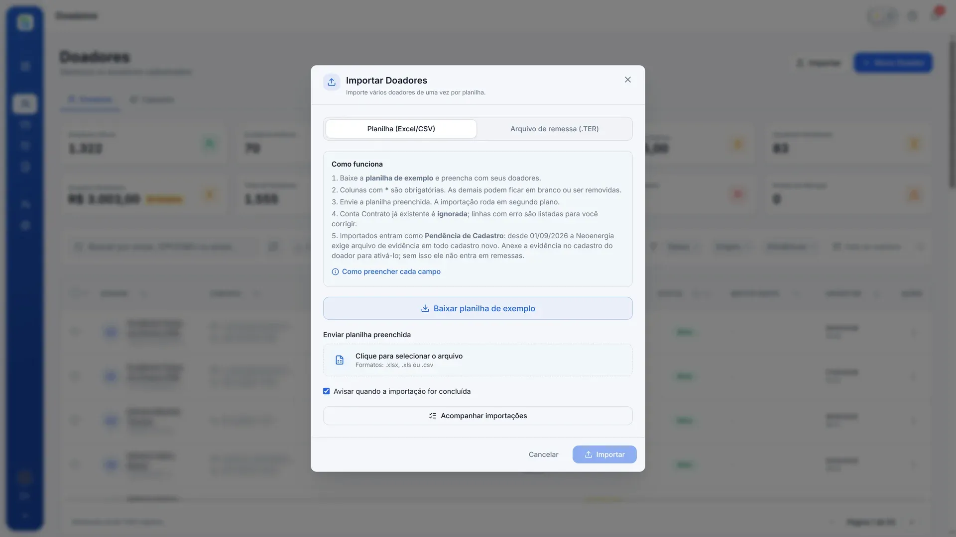956x537 pixels.
Task: Click the file drop zone to select arquivo
Action: (x=478, y=360)
